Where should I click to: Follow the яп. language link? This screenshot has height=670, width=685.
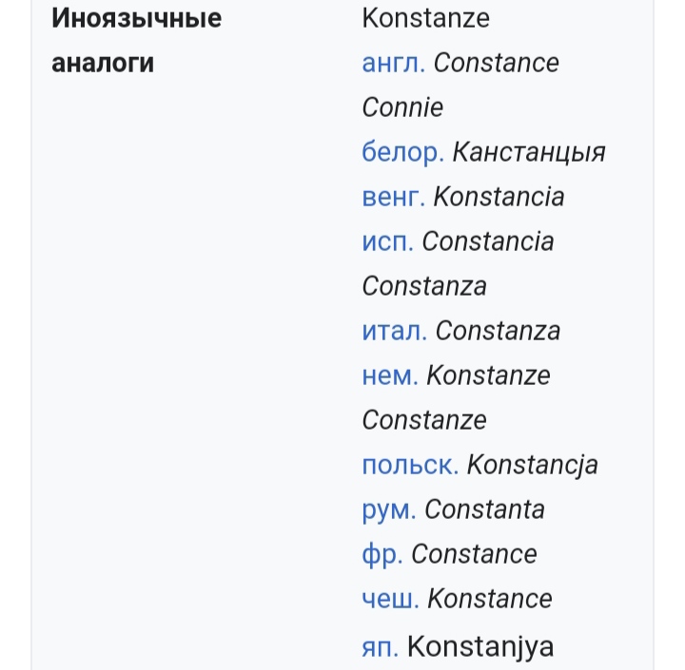tap(380, 647)
